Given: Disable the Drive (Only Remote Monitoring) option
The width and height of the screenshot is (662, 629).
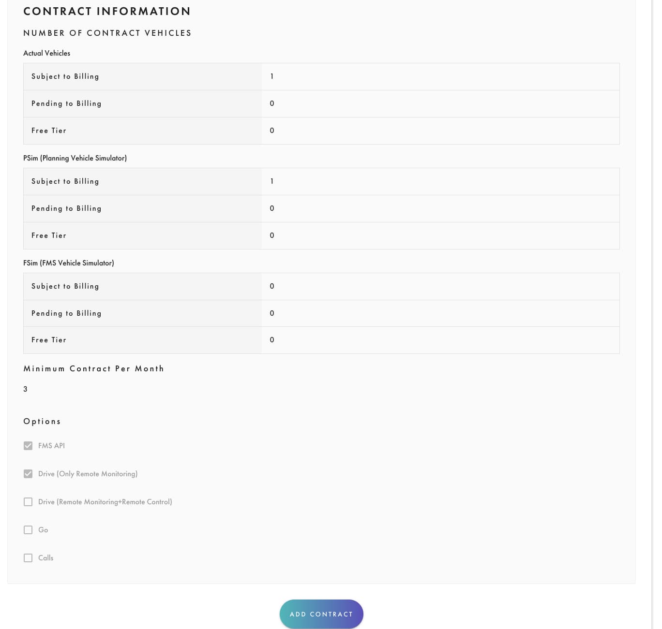Looking at the screenshot, I should pos(28,474).
